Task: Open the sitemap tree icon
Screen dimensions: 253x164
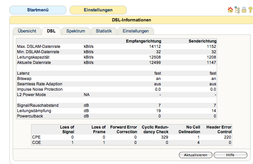Action: tap(237, 10)
